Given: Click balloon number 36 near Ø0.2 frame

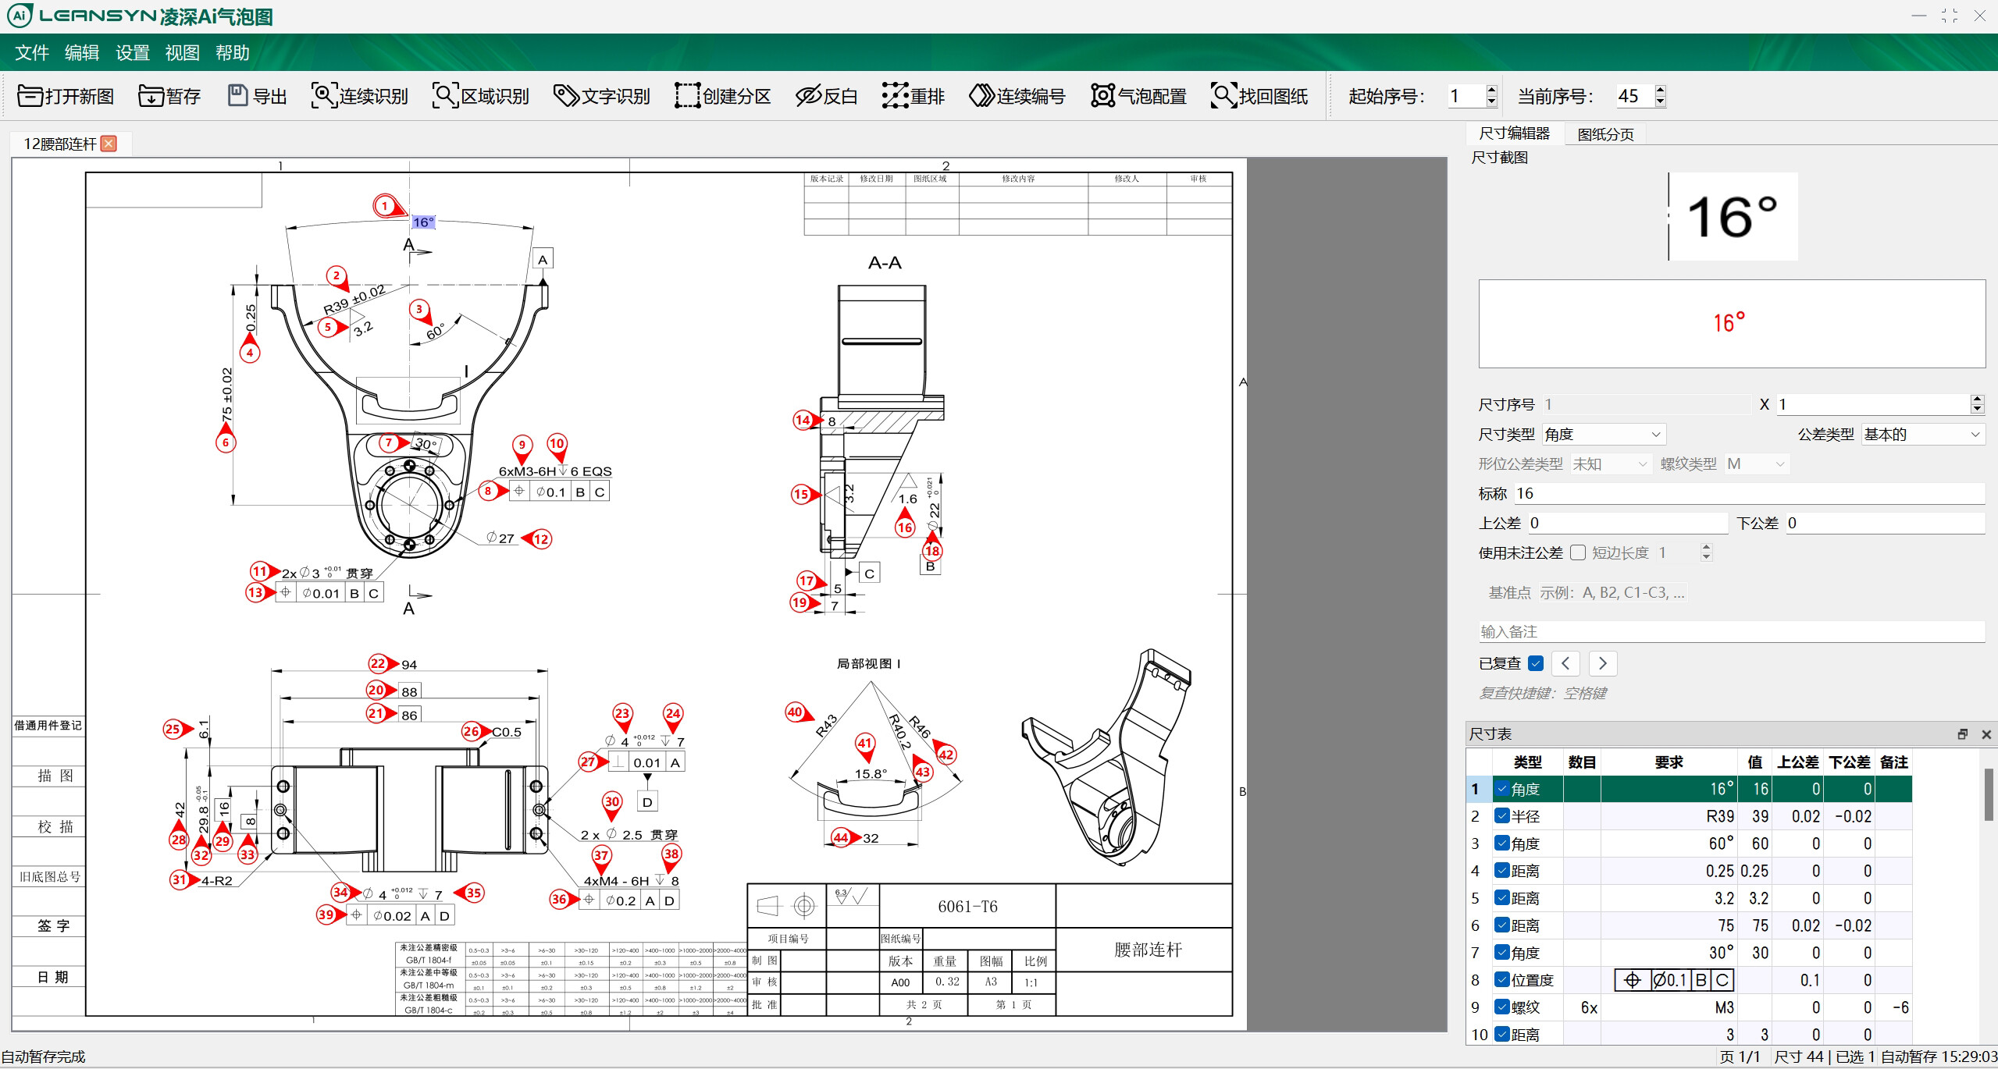Looking at the screenshot, I should (559, 899).
